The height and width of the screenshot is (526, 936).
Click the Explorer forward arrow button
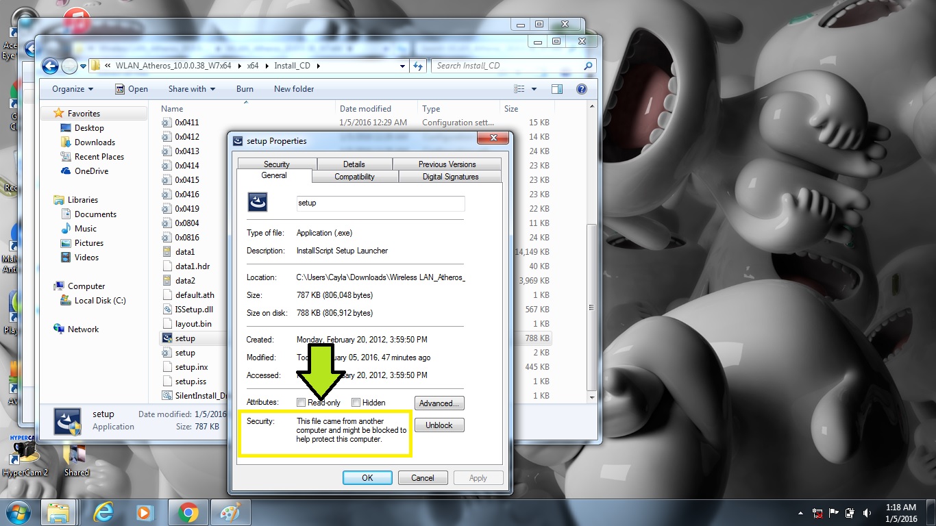click(69, 66)
